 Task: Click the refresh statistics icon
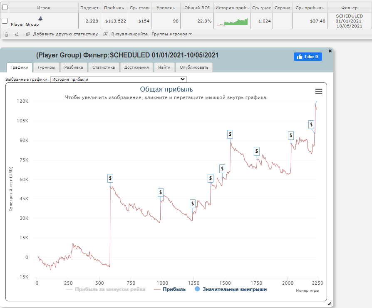click(17, 35)
